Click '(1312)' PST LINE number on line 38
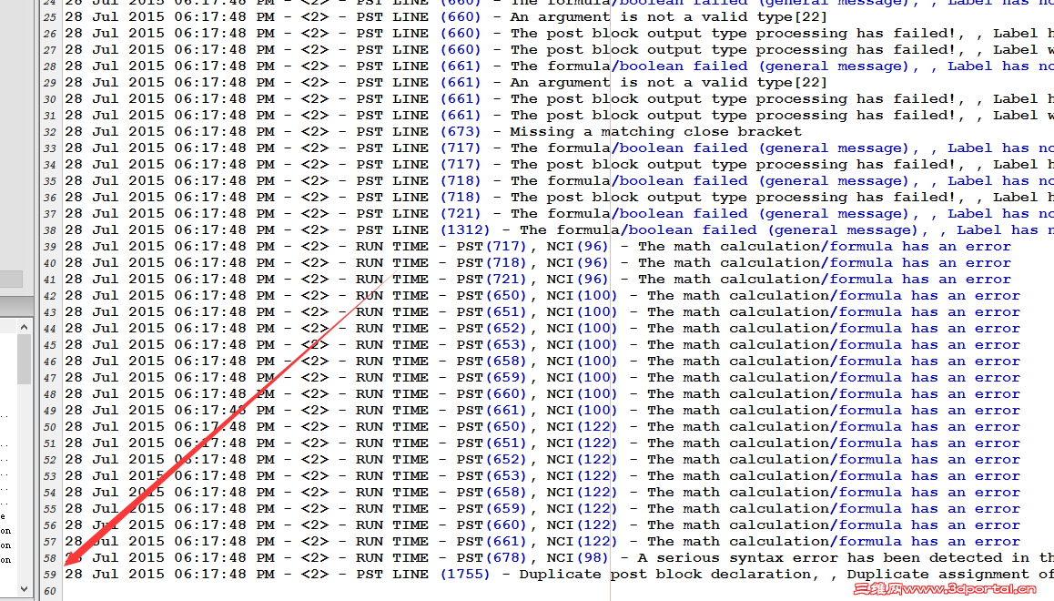Image resolution: width=1054 pixels, height=601 pixels. (x=465, y=229)
